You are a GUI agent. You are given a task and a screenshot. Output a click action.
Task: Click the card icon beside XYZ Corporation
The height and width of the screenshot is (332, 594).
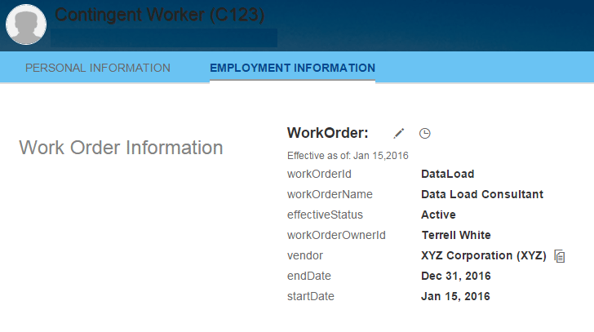pyautogui.click(x=560, y=256)
